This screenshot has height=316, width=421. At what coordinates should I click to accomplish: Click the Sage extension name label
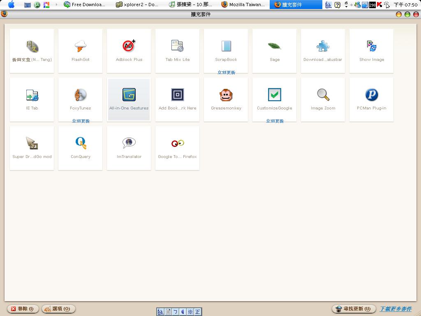click(275, 60)
